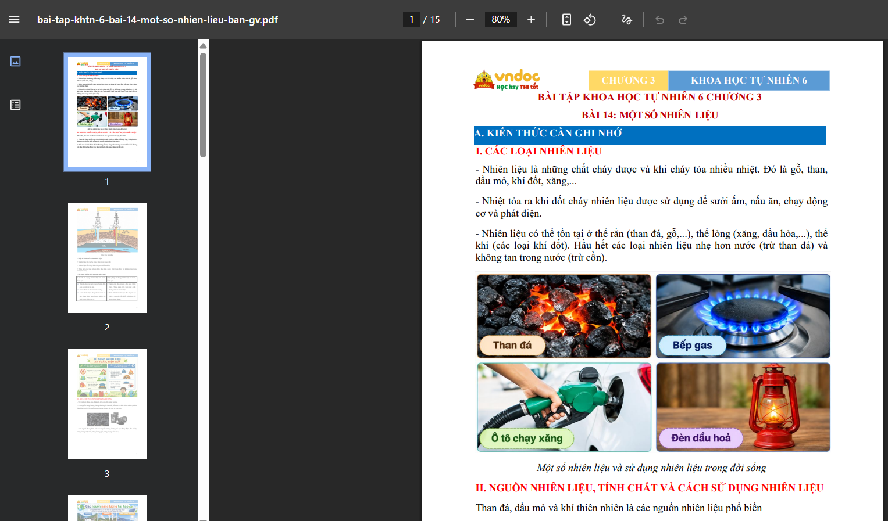The height and width of the screenshot is (521, 888).
Task: Rotate the document counterclockwise
Action: [x=590, y=20]
